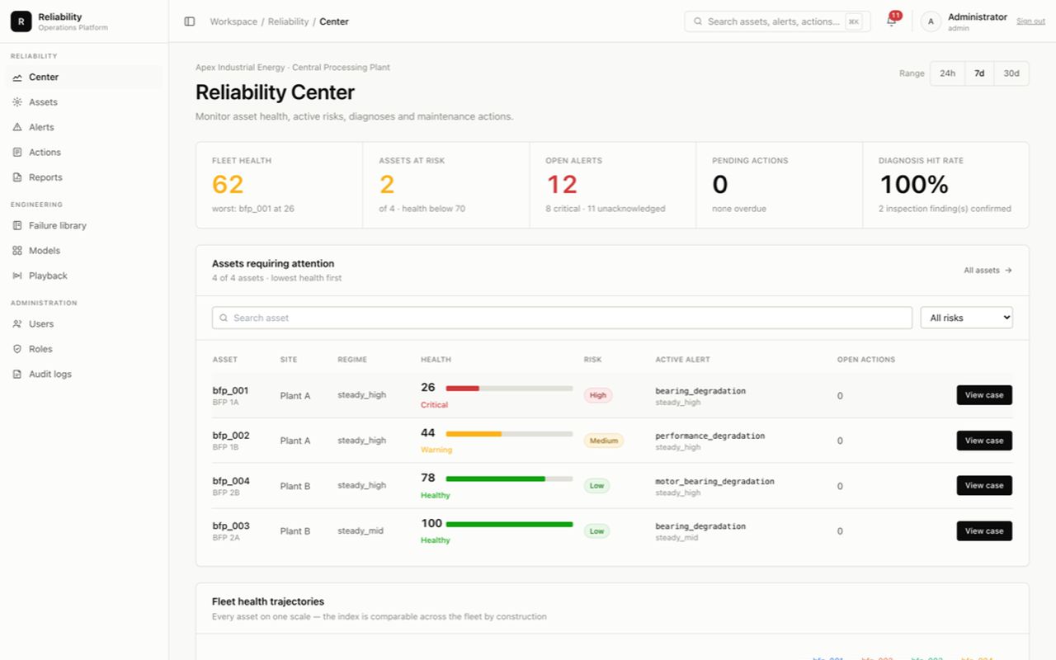View case for bfp_002
Viewport: 1056px width, 660px height.
pos(984,441)
